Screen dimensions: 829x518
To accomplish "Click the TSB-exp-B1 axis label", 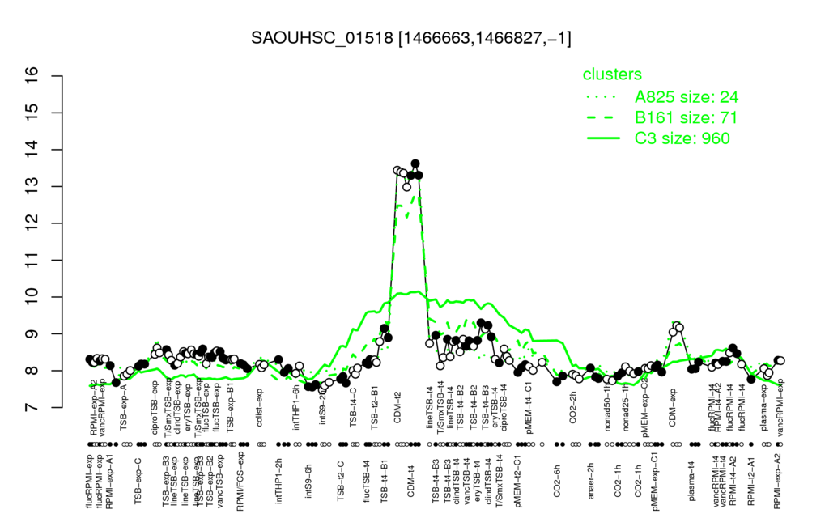I will coord(229,410).
